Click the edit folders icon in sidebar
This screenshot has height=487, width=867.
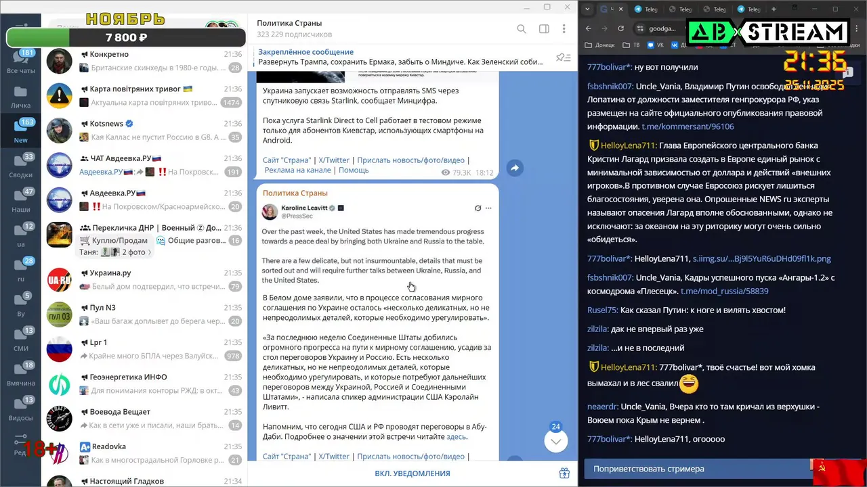coord(20,443)
